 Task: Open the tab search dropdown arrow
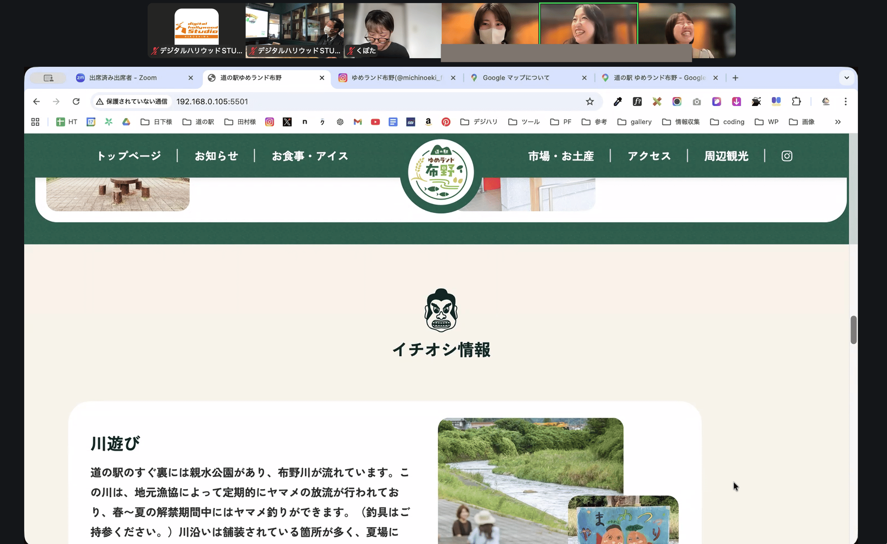point(847,78)
